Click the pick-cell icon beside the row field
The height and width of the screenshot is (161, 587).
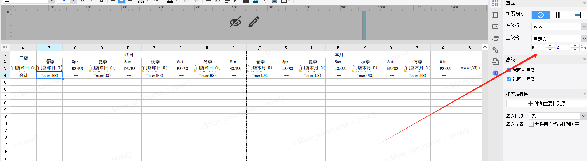pyautogui.click(x=583, y=47)
